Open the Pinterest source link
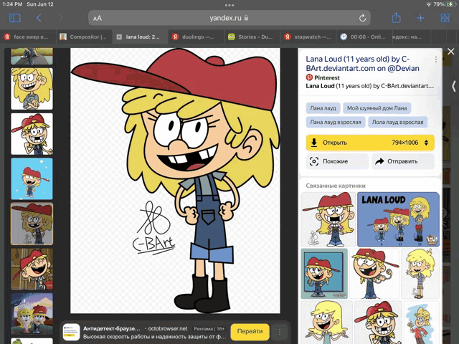Viewport: 459px width, 344px height. [x=323, y=77]
